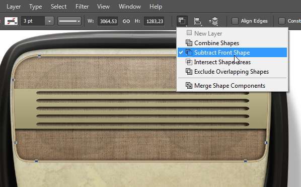
Task: Choose Exclude Overlapping Shapes option
Action: coord(232,72)
